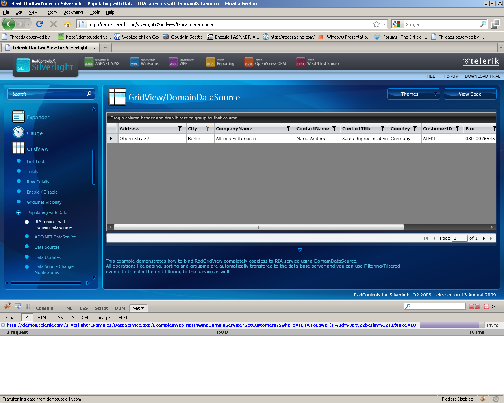Open filter for the Address column
The width and height of the screenshot is (504, 403).
[180, 129]
